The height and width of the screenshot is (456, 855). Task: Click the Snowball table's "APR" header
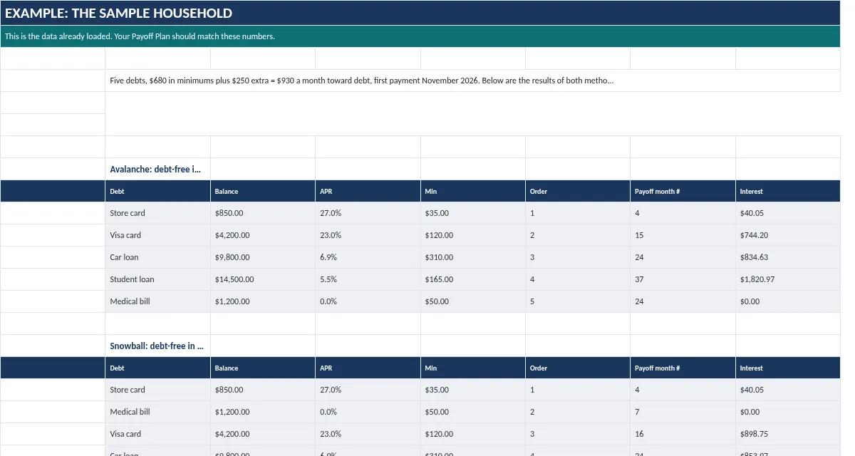[x=368, y=368]
